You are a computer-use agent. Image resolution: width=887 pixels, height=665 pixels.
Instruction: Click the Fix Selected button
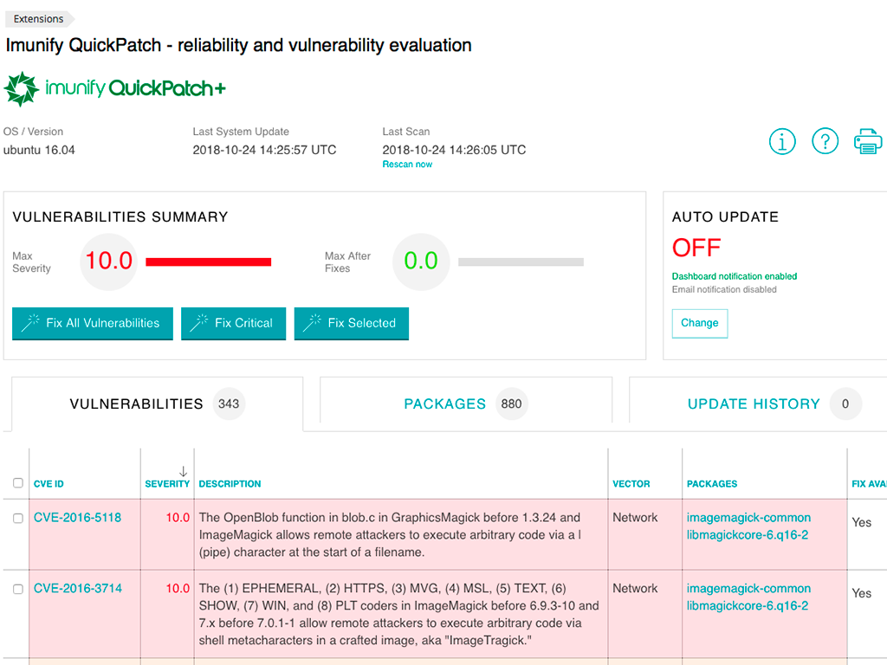[352, 324]
